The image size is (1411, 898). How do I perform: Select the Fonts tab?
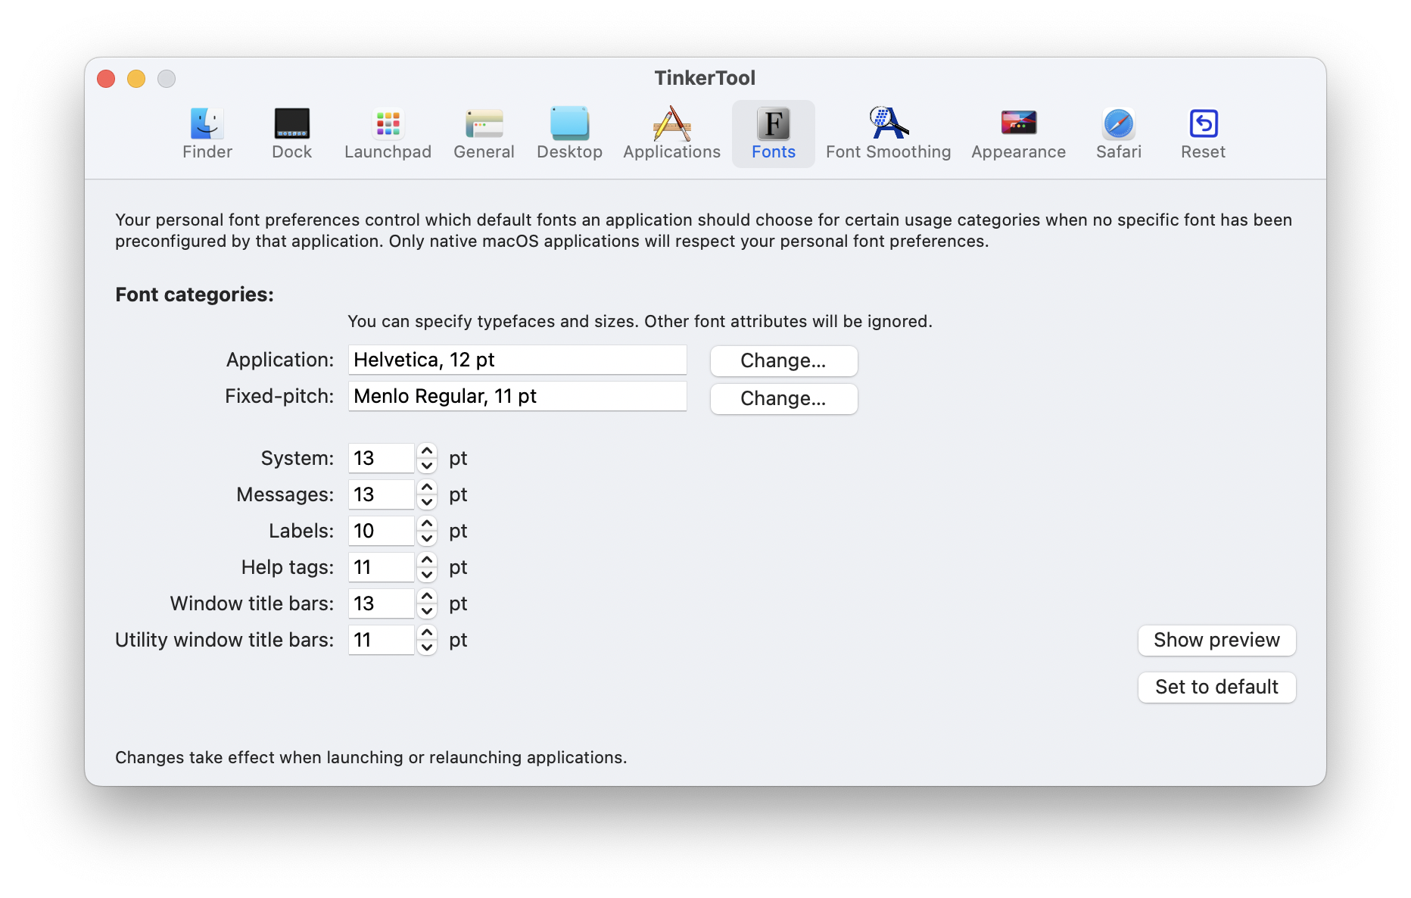(773, 134)
